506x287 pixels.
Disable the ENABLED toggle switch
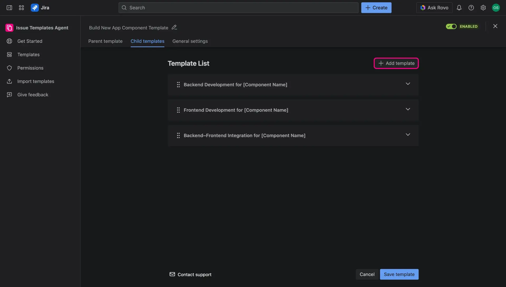451,26
